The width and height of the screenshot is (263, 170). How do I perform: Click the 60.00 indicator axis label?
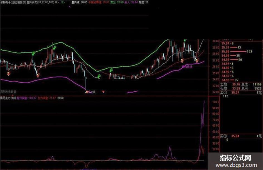click(216, 126)
